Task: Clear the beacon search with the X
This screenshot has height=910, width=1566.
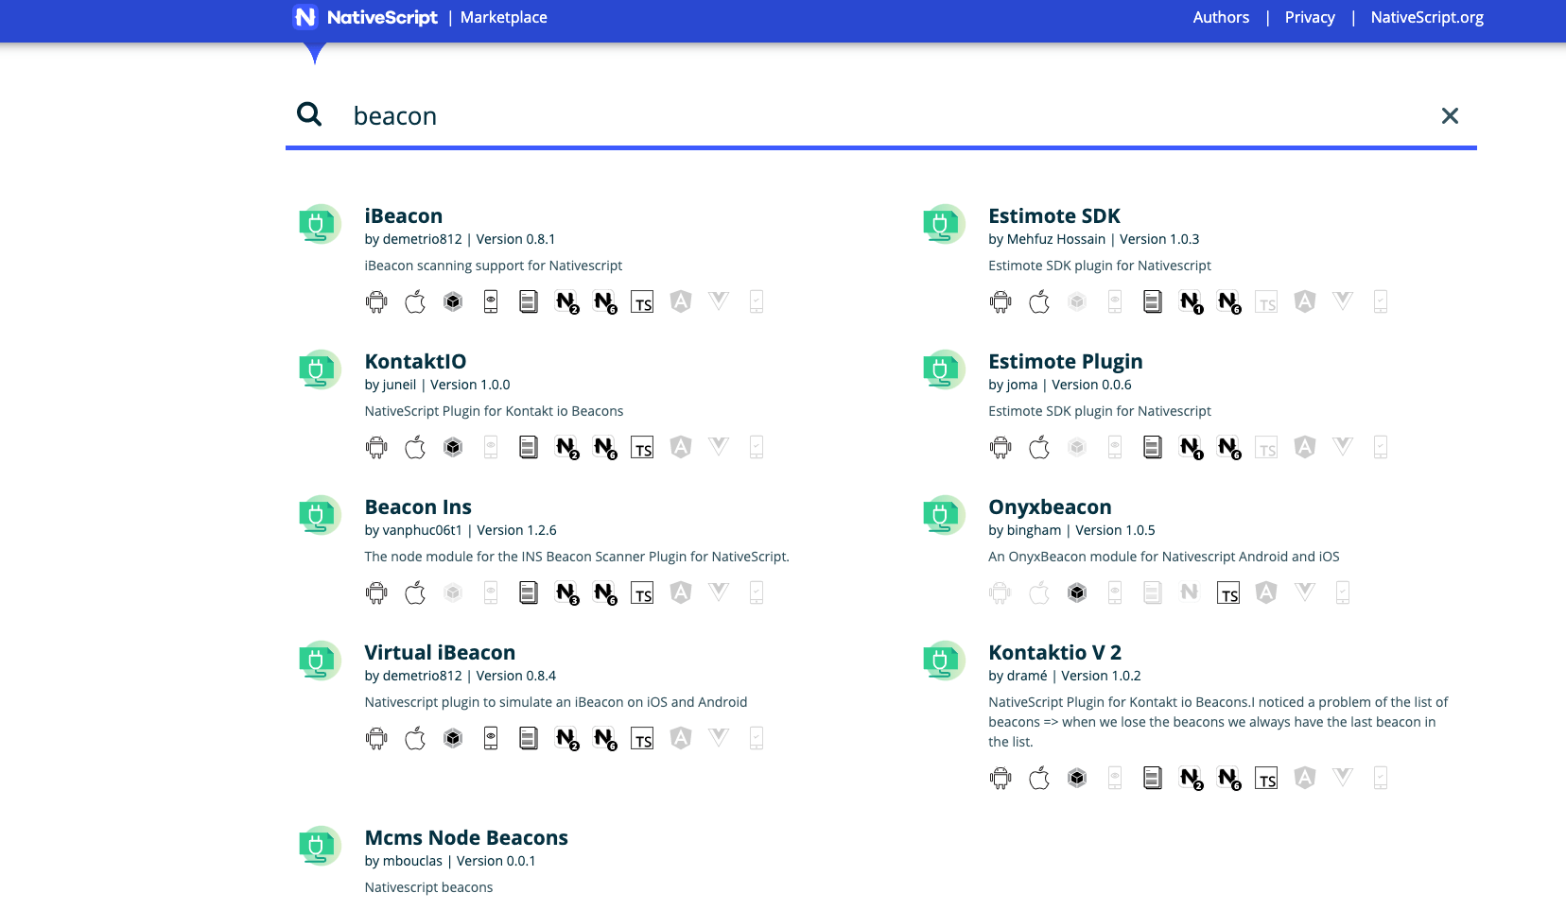Action: tap(1450, 115)
